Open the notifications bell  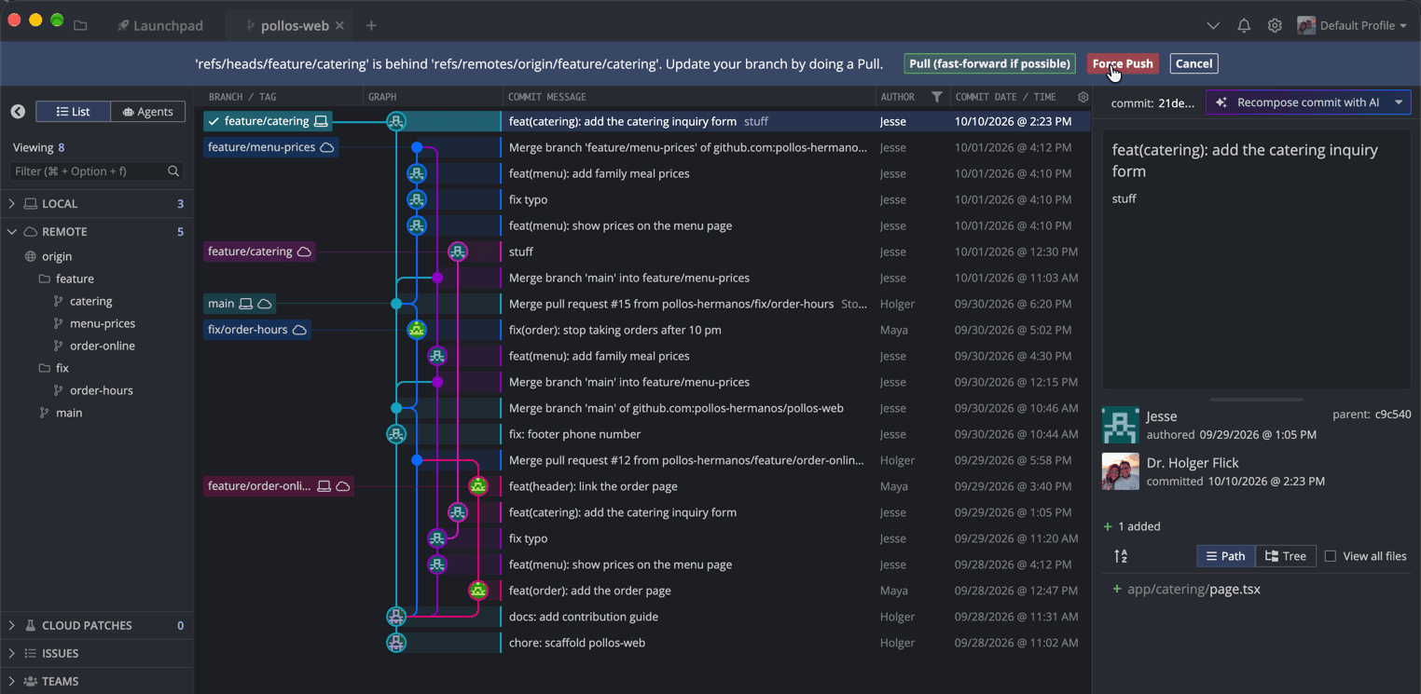click(x=1244, y=25)
